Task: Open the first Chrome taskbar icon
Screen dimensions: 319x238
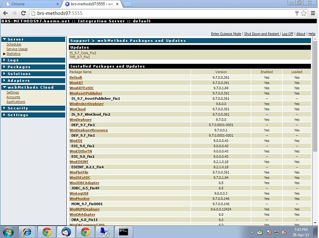Action: point(47,232)
